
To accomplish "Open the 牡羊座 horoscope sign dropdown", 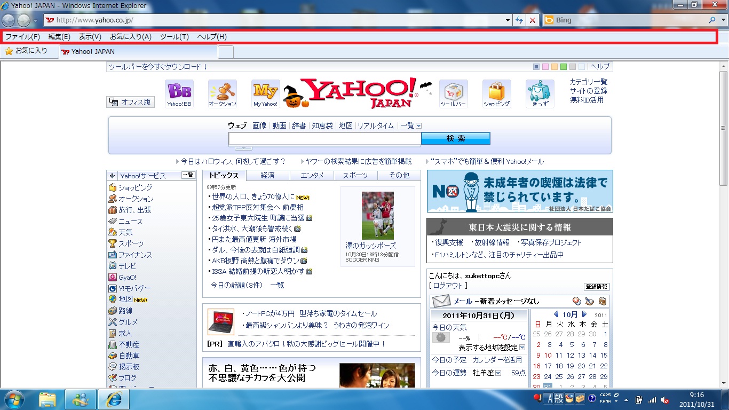I will 498,373.
